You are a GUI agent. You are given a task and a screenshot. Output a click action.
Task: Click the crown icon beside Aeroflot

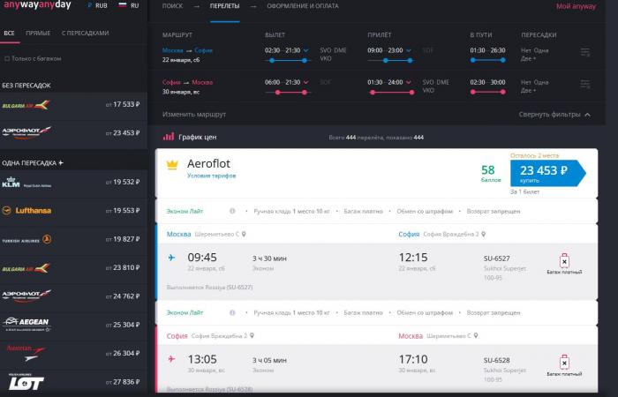[x=172, y=165]
